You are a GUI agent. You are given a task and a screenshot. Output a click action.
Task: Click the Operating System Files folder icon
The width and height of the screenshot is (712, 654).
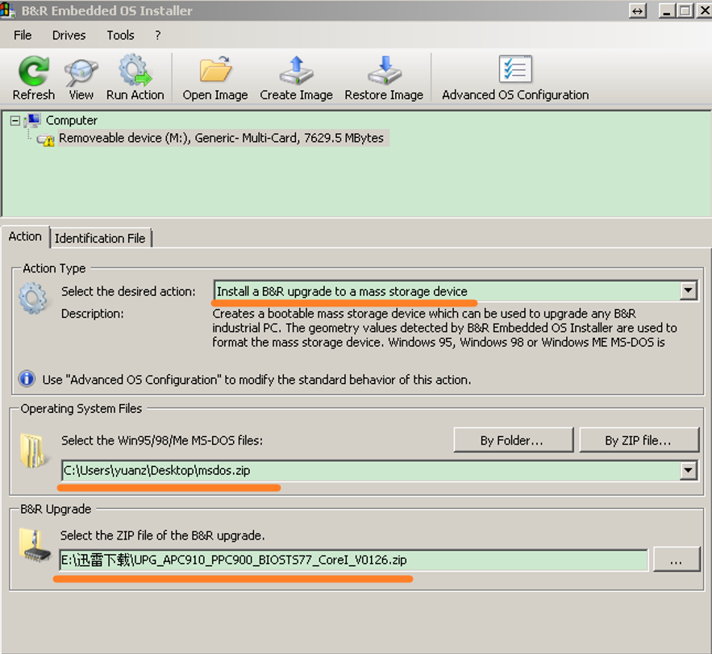(x=33, y=451)
